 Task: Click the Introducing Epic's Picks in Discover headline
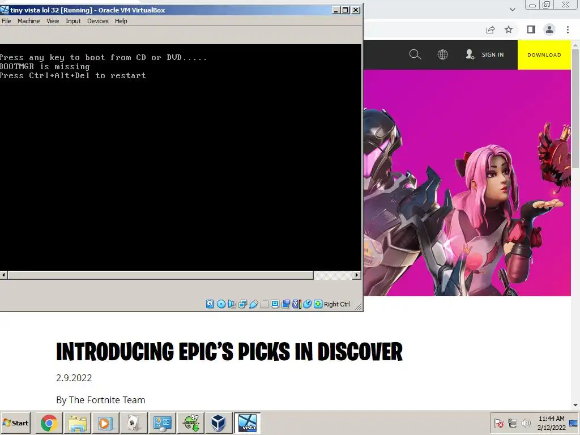229,352
